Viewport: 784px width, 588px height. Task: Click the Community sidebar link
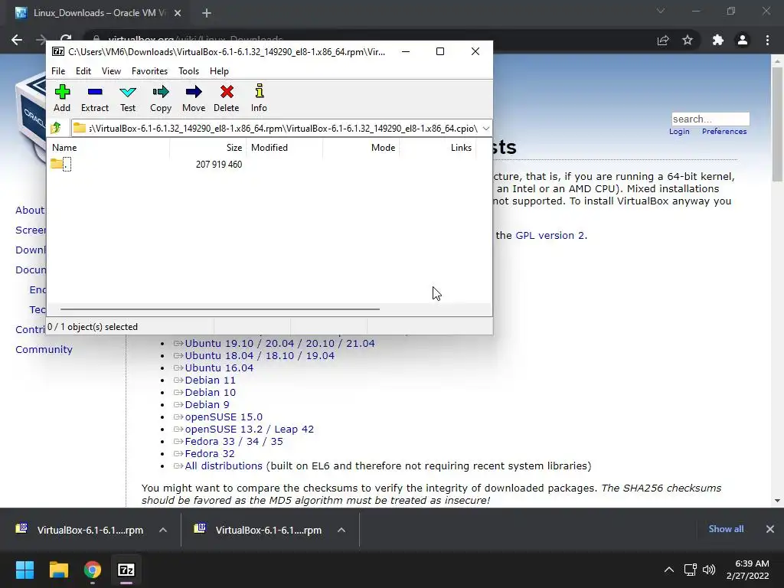[44, 349]
